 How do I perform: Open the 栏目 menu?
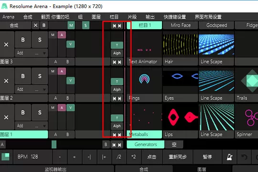pyautogui.click(x=114, y=17)
